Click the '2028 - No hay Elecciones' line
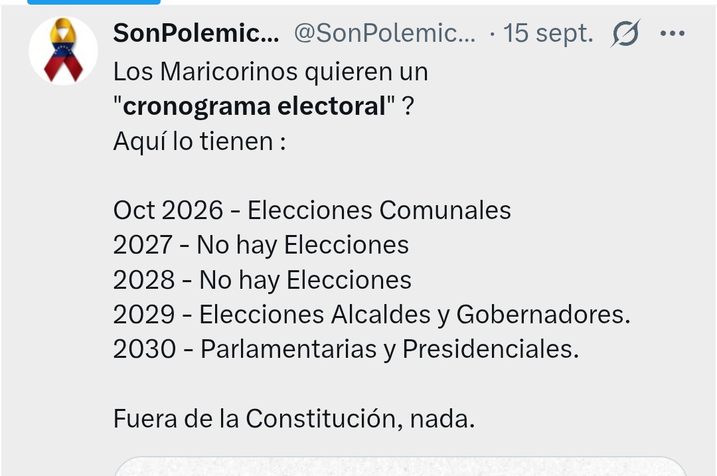The image size is (717, 476). pyautogui.click(x=262, y=280)
